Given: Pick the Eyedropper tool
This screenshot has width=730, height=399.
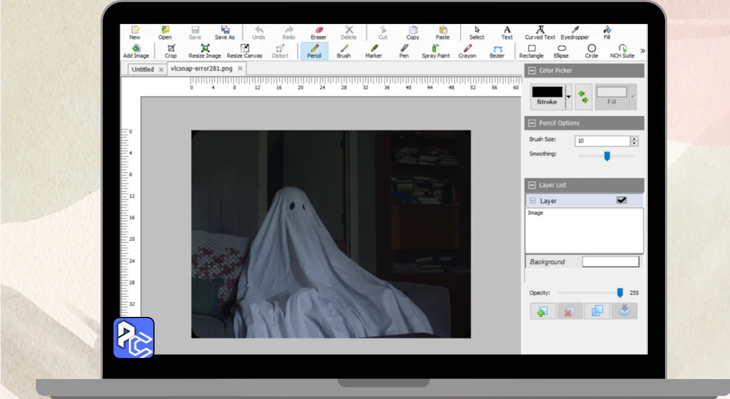Looking at the screenshot, I should click(574, 32).
